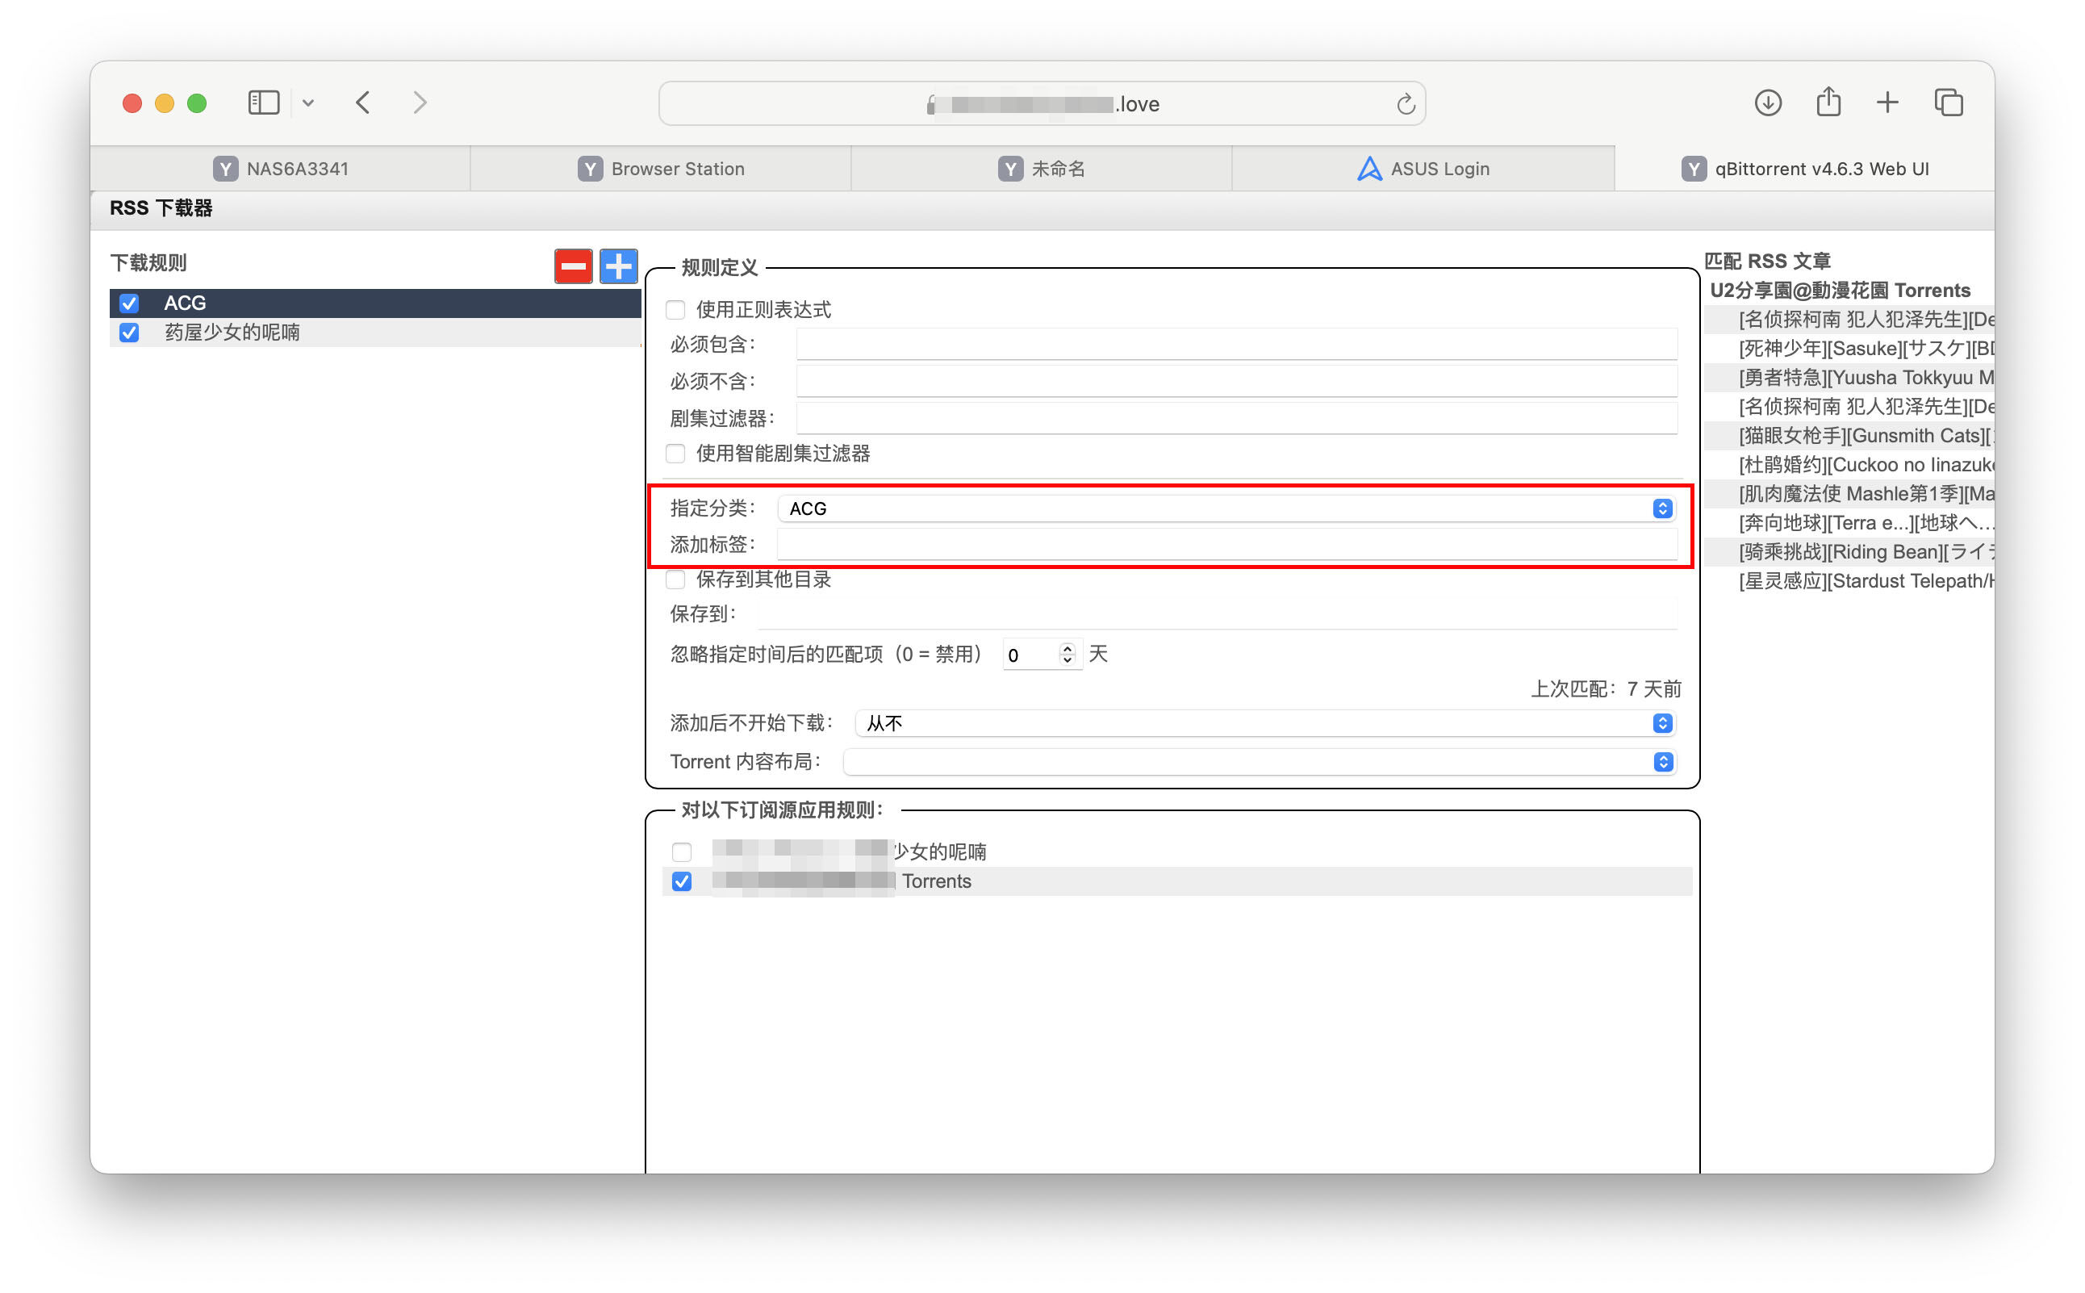Enable the 使用智能剧集过滤器 checkbox

675,454
